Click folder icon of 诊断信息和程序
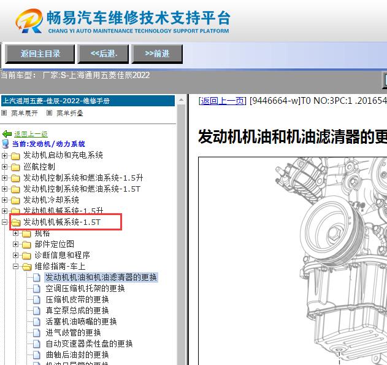387x365 pixels. click(x=26, y=256)
